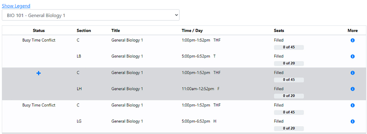Click the Time / Day column header

pyautogui.click(x=192, y=31)
